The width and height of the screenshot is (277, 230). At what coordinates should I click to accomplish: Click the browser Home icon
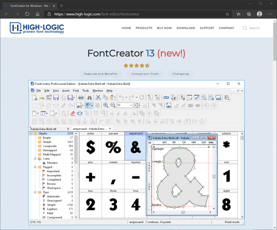coord(37,14)
